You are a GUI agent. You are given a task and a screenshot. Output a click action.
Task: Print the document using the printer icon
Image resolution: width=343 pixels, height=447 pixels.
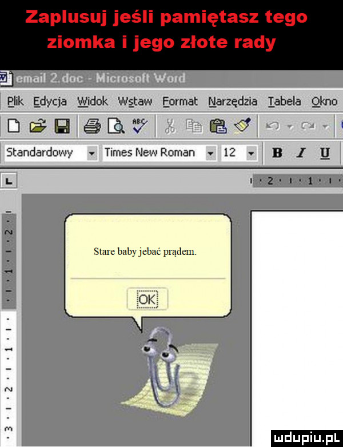(x=92, y=127)
